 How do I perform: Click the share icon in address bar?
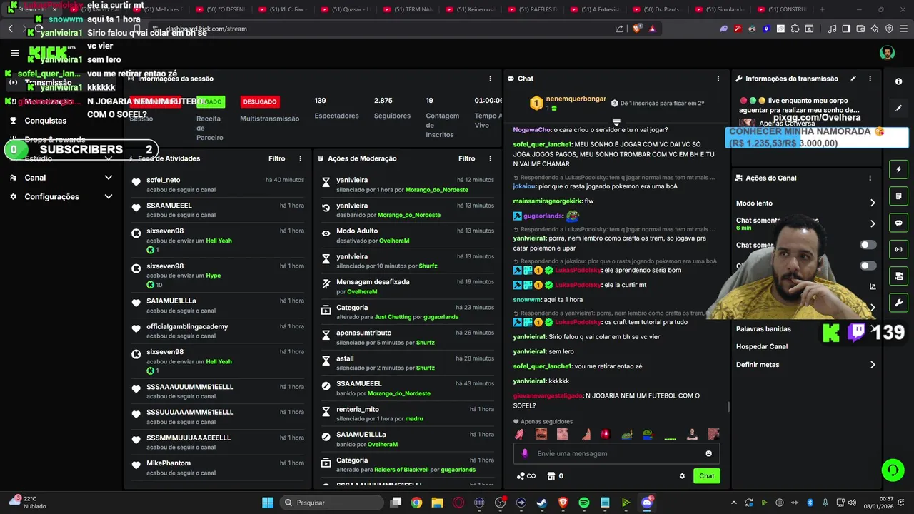point(619,29)
